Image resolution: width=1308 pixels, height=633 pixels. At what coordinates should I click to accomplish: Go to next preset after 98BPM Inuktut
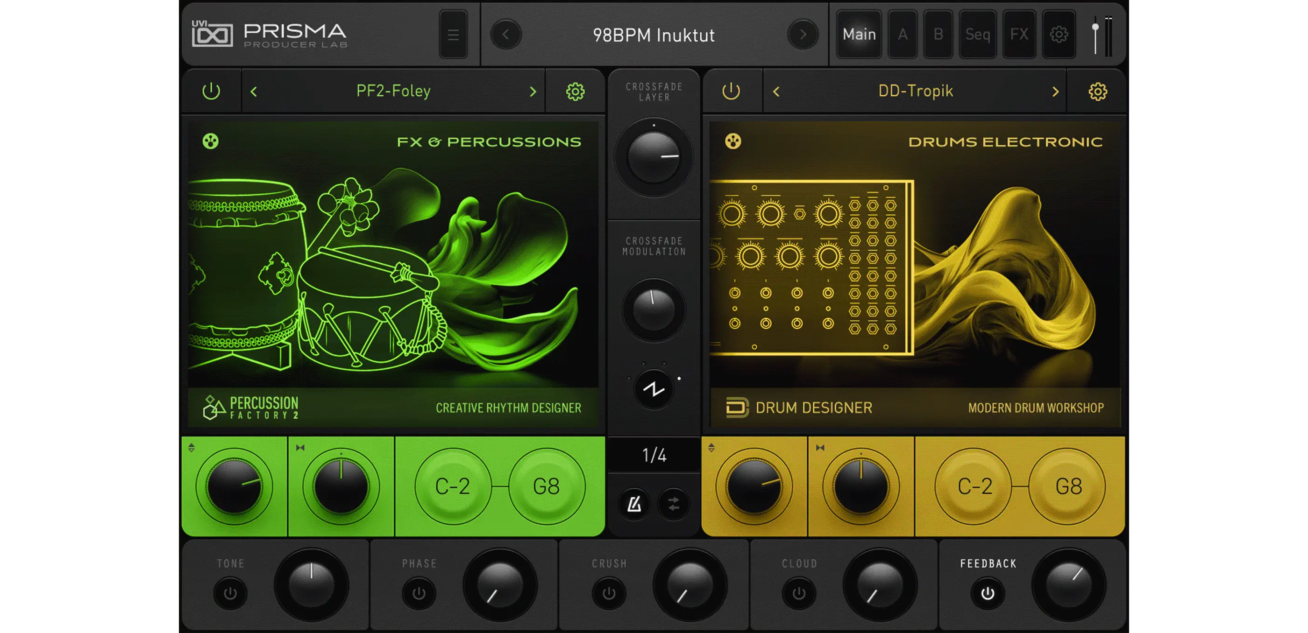click(x=803, y=35)
